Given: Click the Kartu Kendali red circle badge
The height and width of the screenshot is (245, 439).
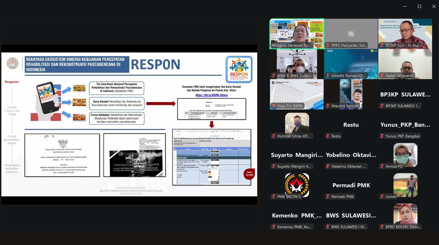Looking at the screenshot, I should pyautogui.click(x=249, y=174).
